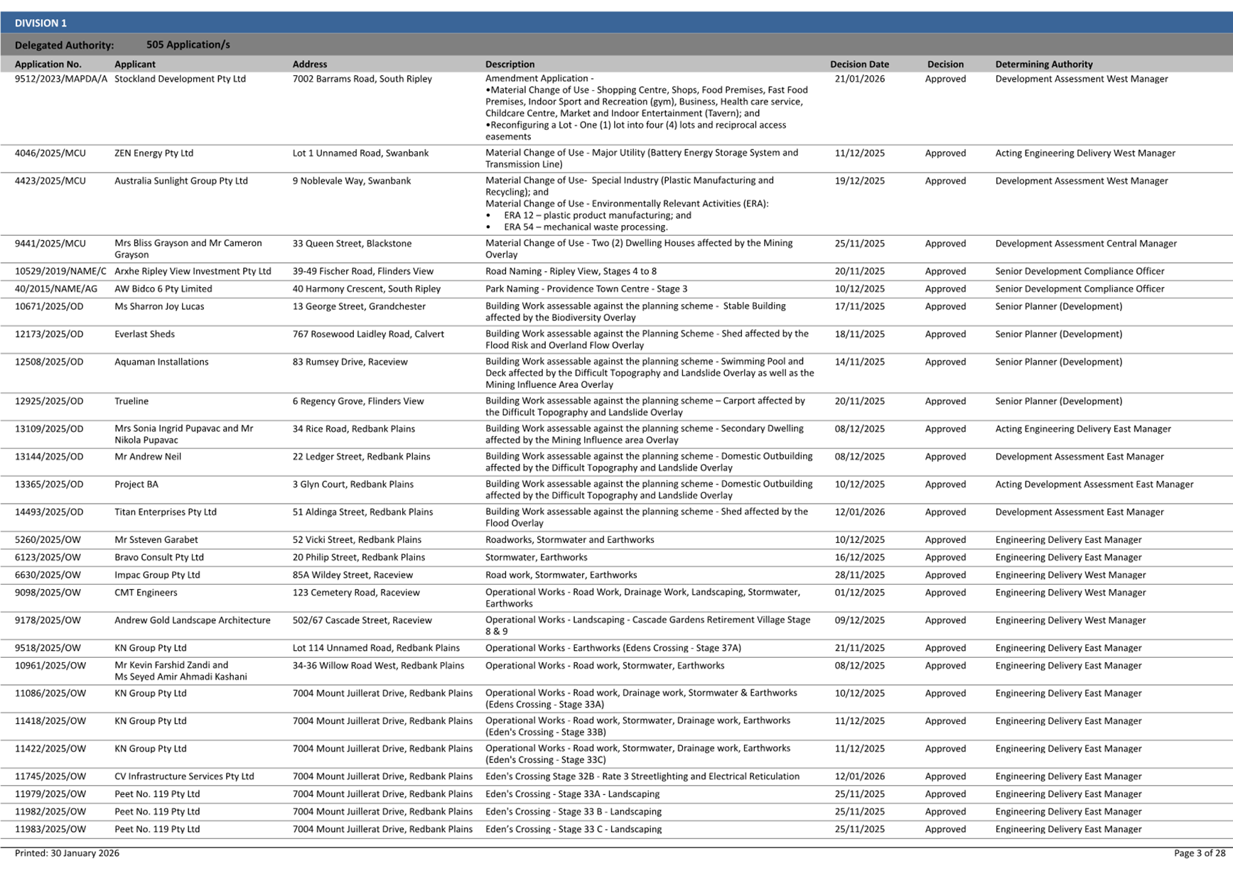Image resolution: width=1233 pixels, height=871 pixels.
Task: Click the 505 Application/s count text
Action: (188, 45)
